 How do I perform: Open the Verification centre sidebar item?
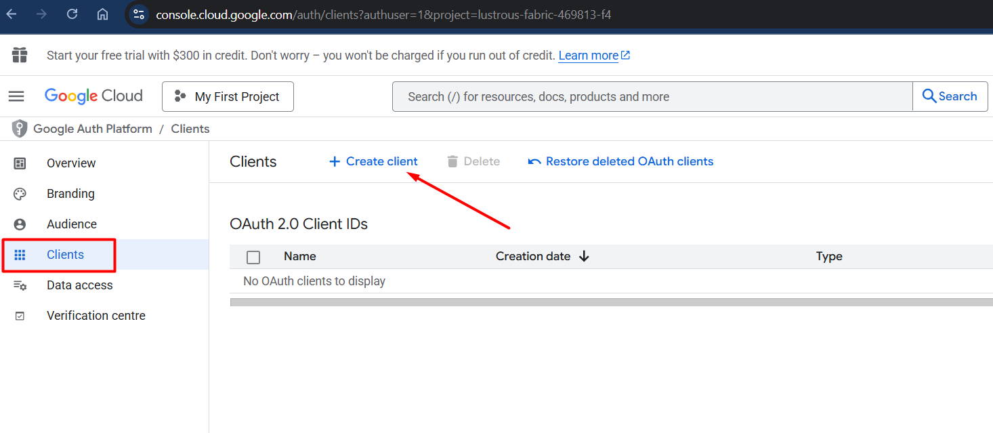tap(104, 316)
